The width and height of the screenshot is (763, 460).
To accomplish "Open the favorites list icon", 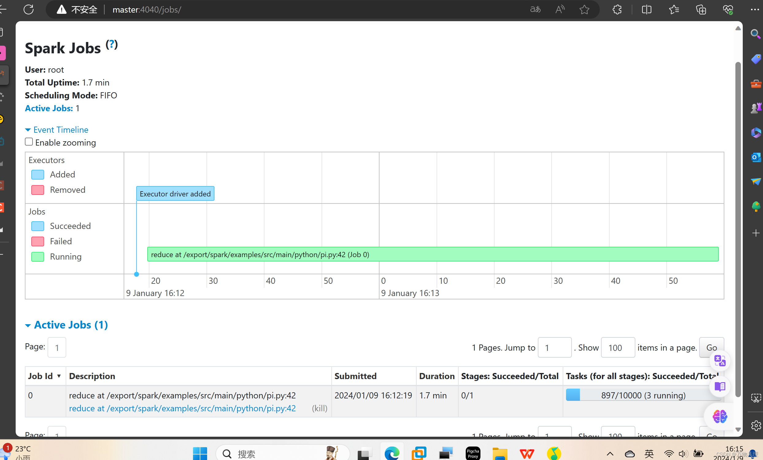I will [x=674, y=9].
